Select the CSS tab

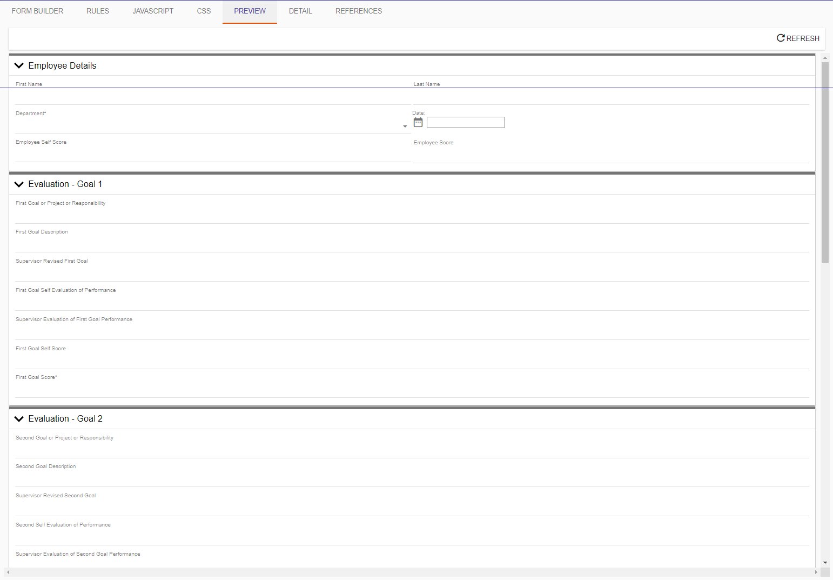204,11
